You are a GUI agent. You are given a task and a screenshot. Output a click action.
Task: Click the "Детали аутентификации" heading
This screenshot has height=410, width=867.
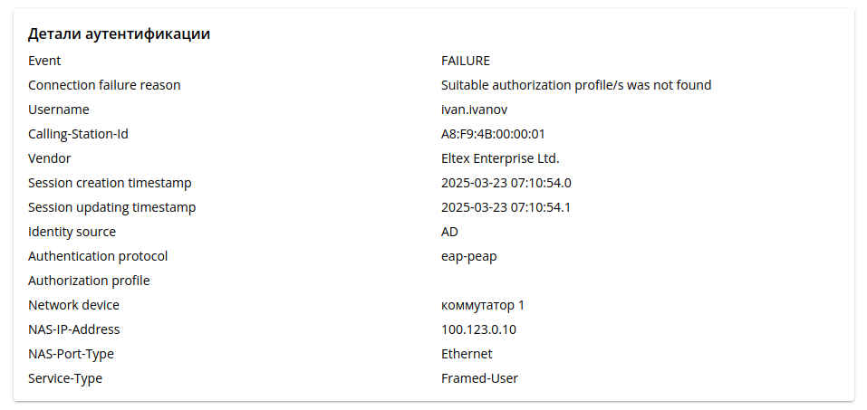point(119,34)
